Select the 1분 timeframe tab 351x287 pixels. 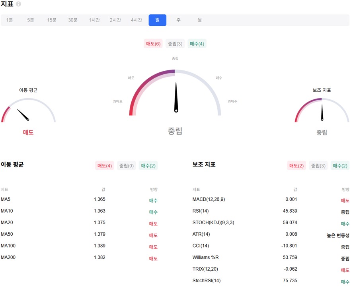pos(9,20)
